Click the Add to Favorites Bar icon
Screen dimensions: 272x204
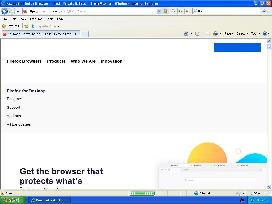(27, 26)
